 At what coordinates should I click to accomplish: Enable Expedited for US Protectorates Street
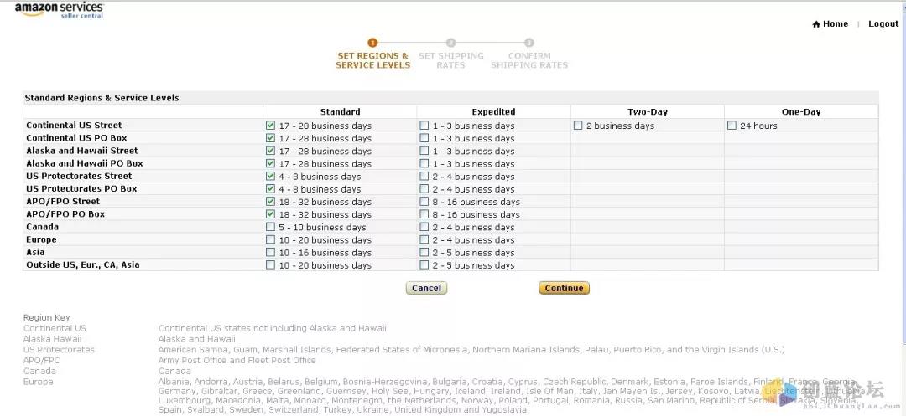click(x=424, y=176)
